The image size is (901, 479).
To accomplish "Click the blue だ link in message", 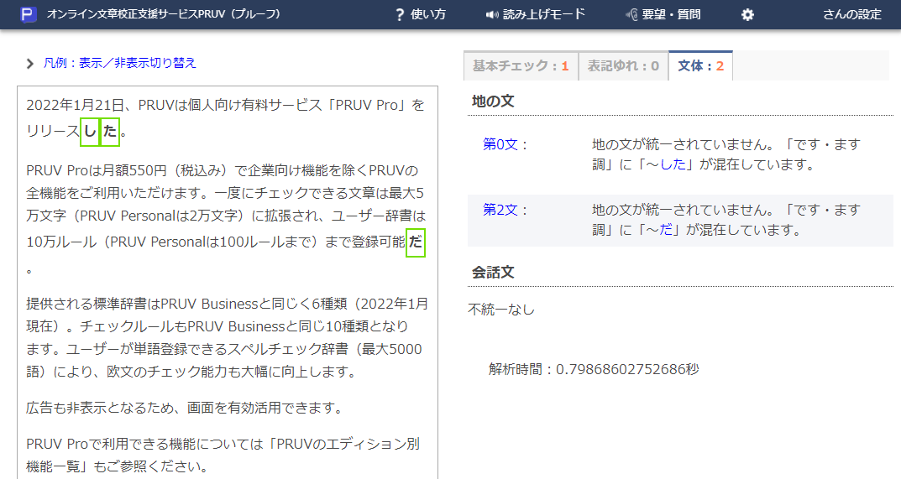I will [x=666, y=231].
